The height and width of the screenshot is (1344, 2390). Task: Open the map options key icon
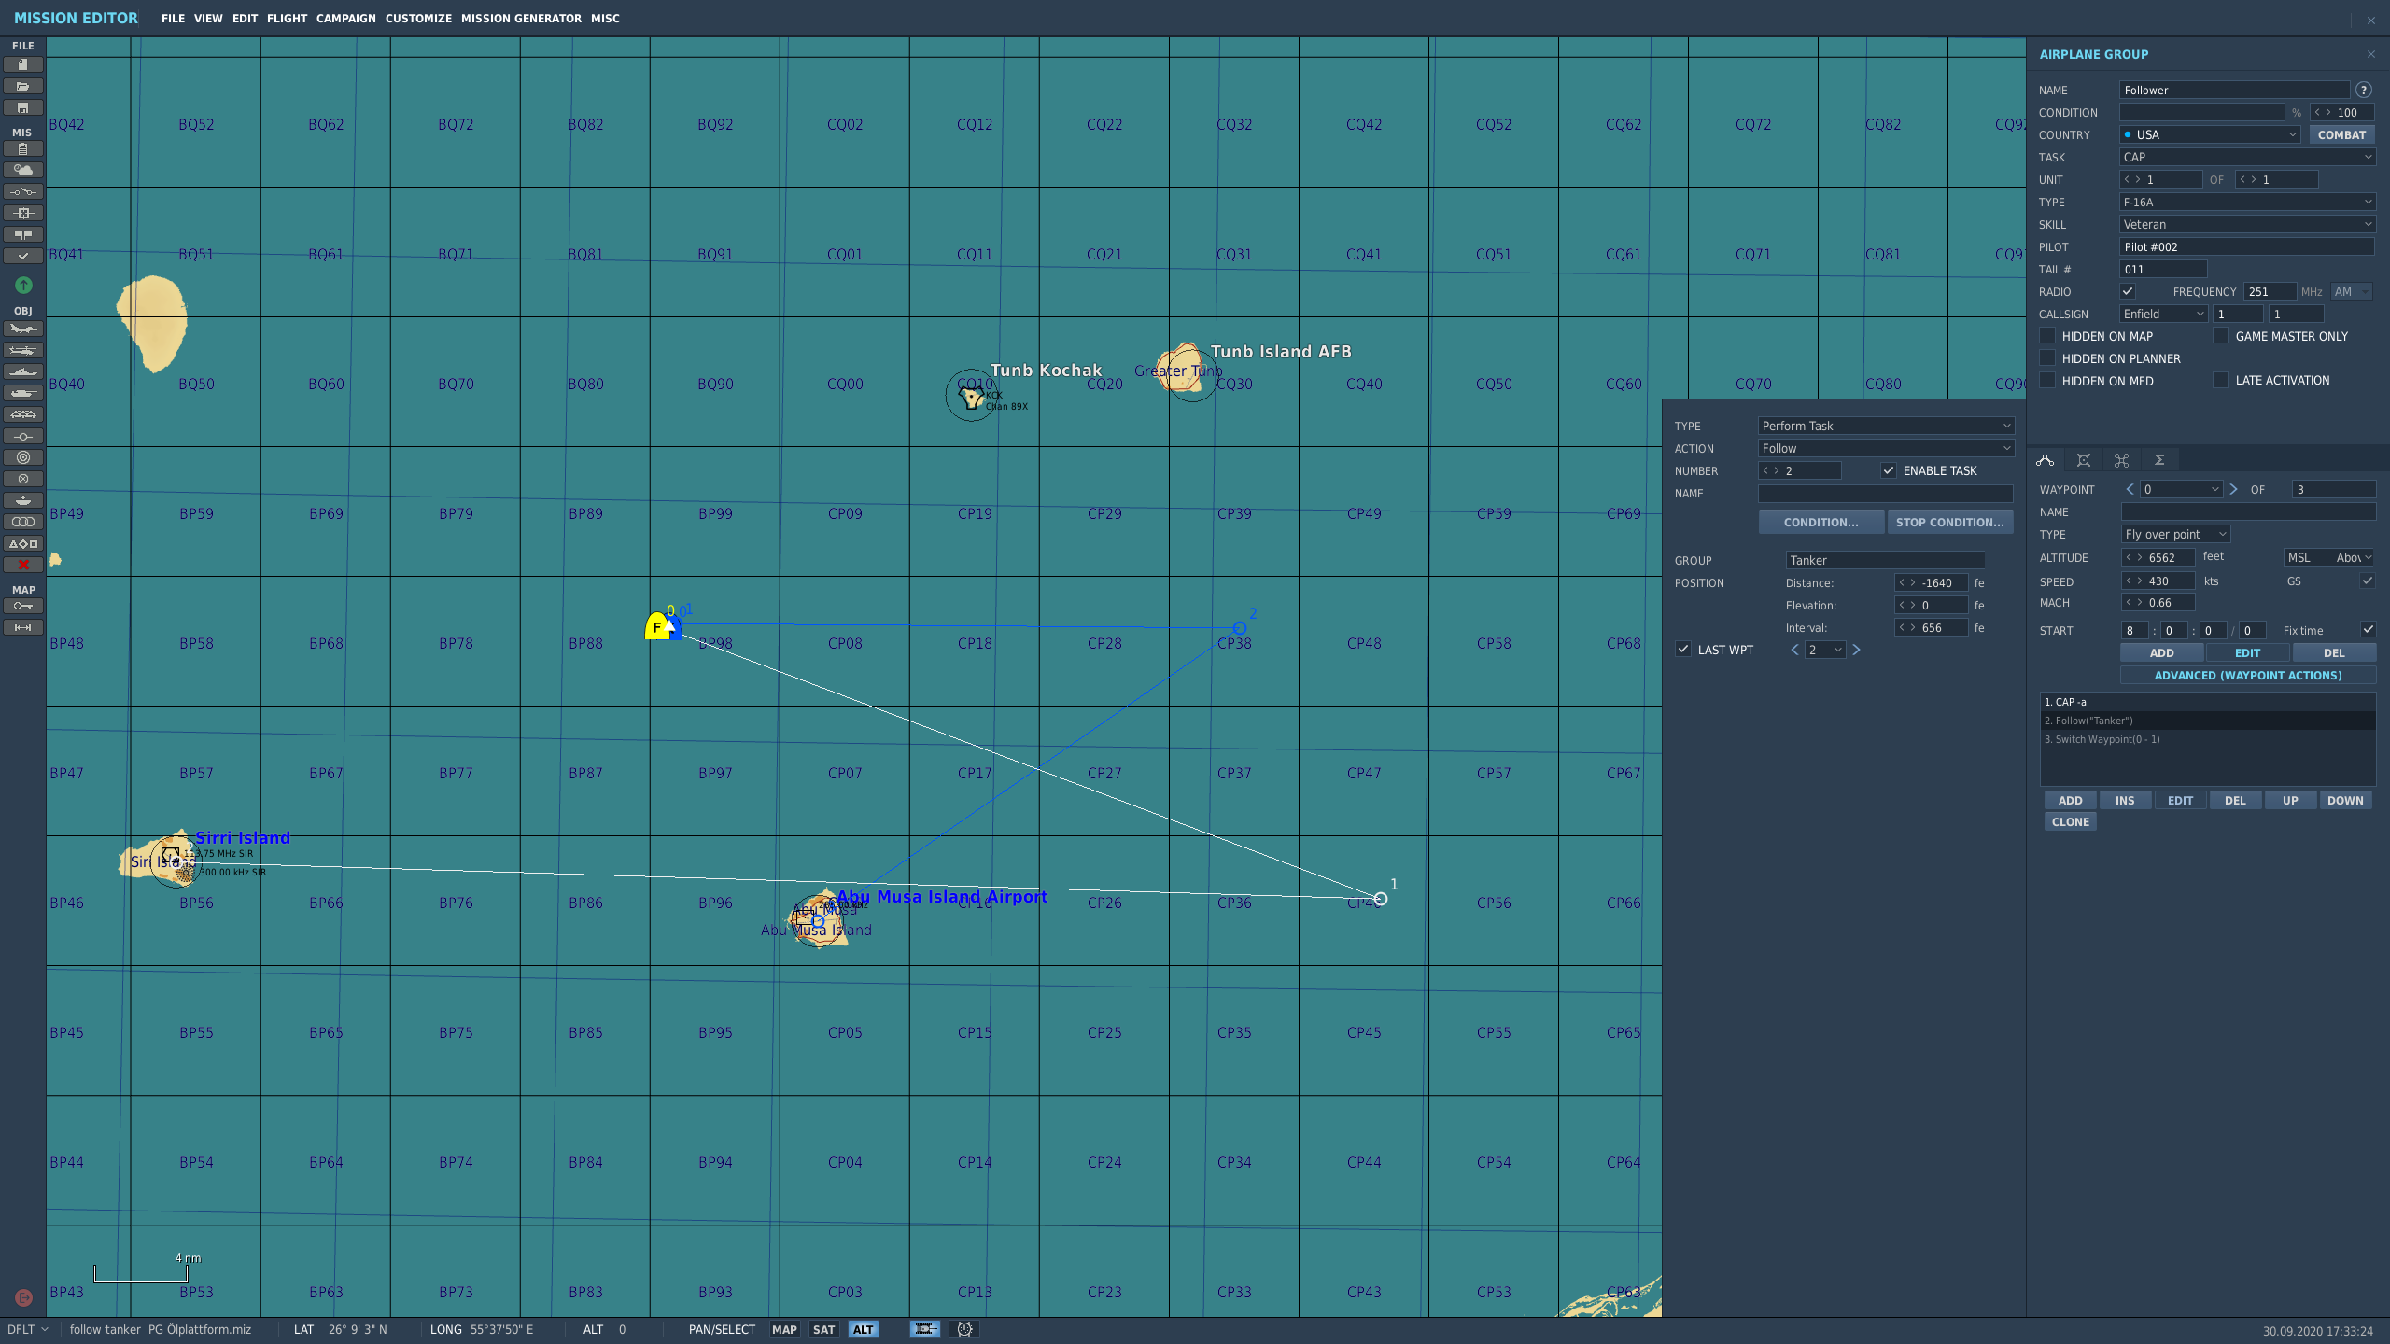tap(23, 606)
